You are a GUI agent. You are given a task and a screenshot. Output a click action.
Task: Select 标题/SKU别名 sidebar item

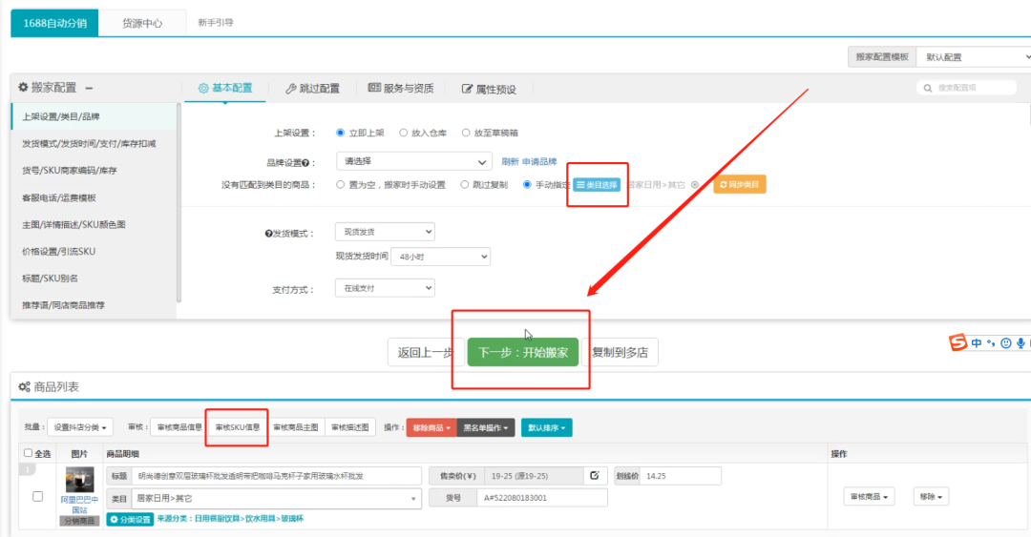coord(94,278)
